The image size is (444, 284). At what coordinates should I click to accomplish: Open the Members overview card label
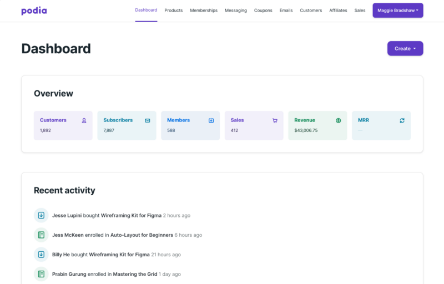[178, 120]
